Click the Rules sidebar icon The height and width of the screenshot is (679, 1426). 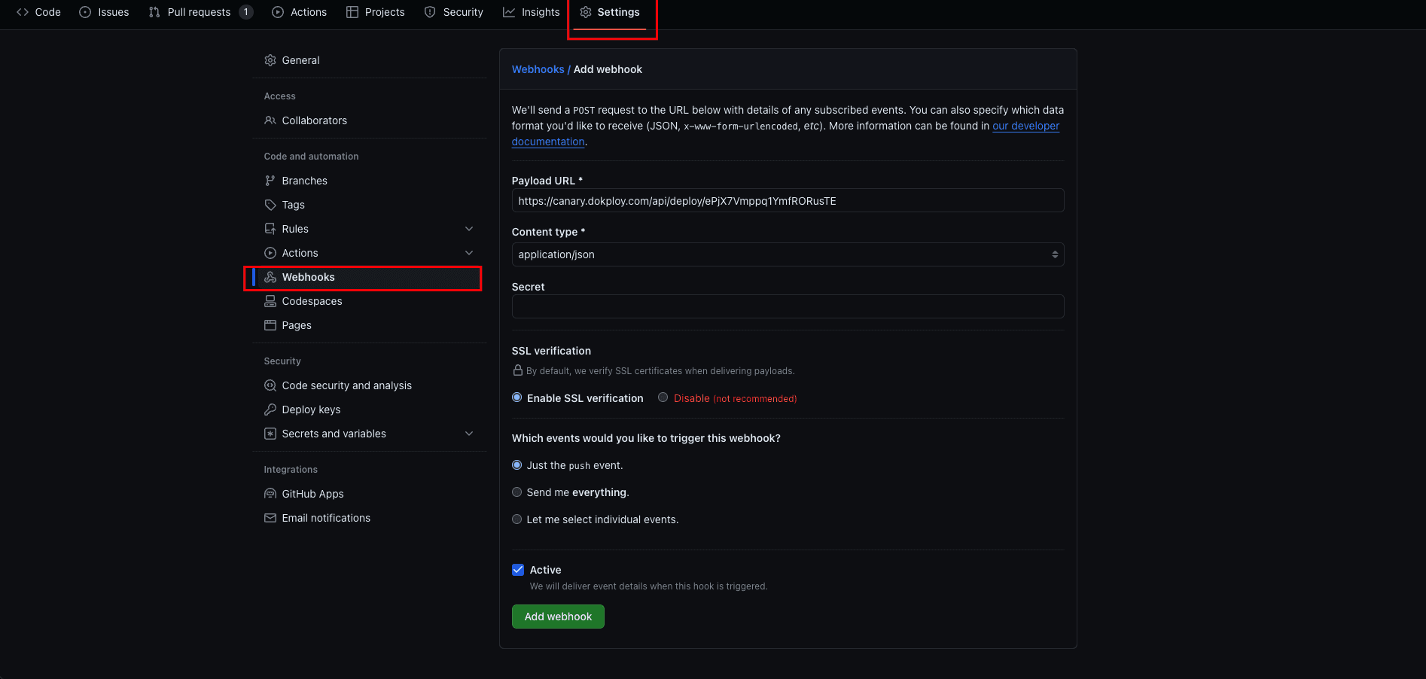coord(270,229)
